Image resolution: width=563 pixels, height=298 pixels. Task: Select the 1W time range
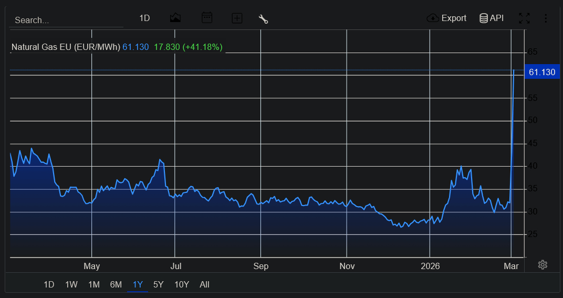pyautogui.click(x=71, y=284)
